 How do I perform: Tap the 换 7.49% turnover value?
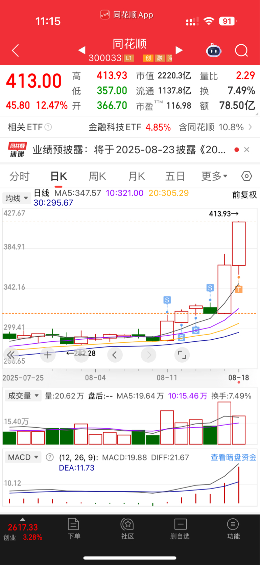tap(227, 91)
